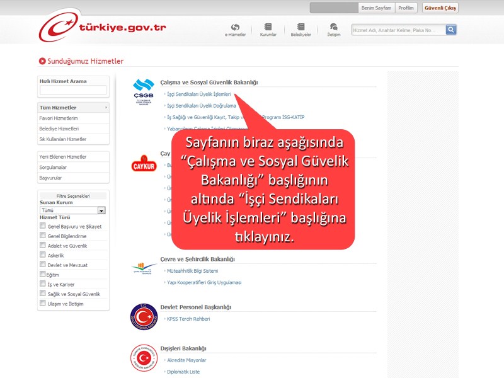504x378 pixels.
Task: Click the Dışişleri Bakanlığı heading
Action: click(183, 348)
